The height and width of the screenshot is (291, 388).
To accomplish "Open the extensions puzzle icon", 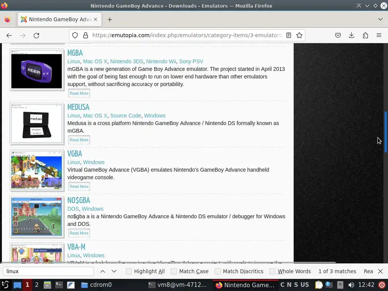I will tap(365, 35).
